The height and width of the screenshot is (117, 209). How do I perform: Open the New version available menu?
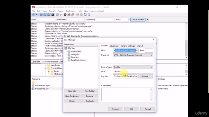tap(94, 11)
